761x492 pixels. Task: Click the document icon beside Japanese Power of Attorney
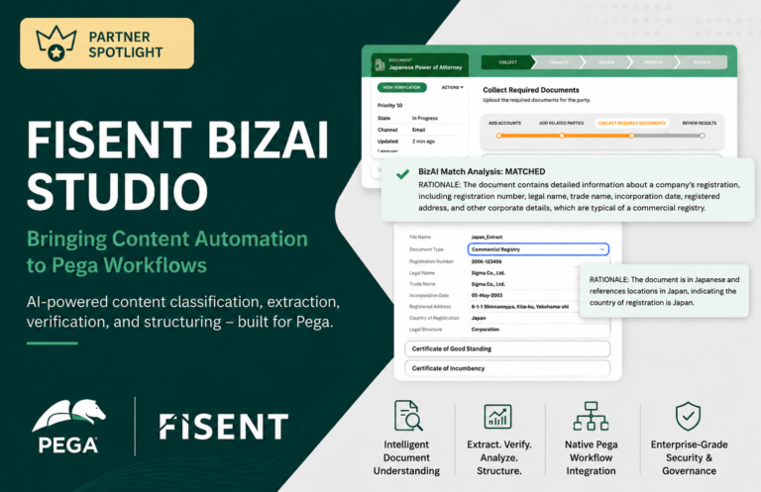(x=380, y=64)
